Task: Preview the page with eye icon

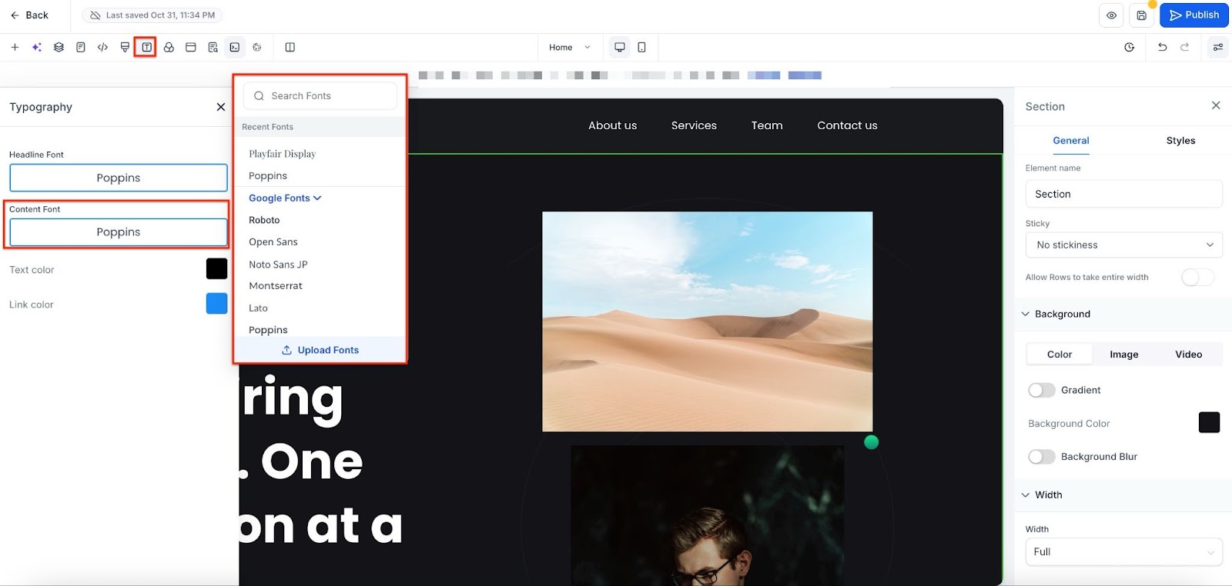Action: tap(1111, 15)
